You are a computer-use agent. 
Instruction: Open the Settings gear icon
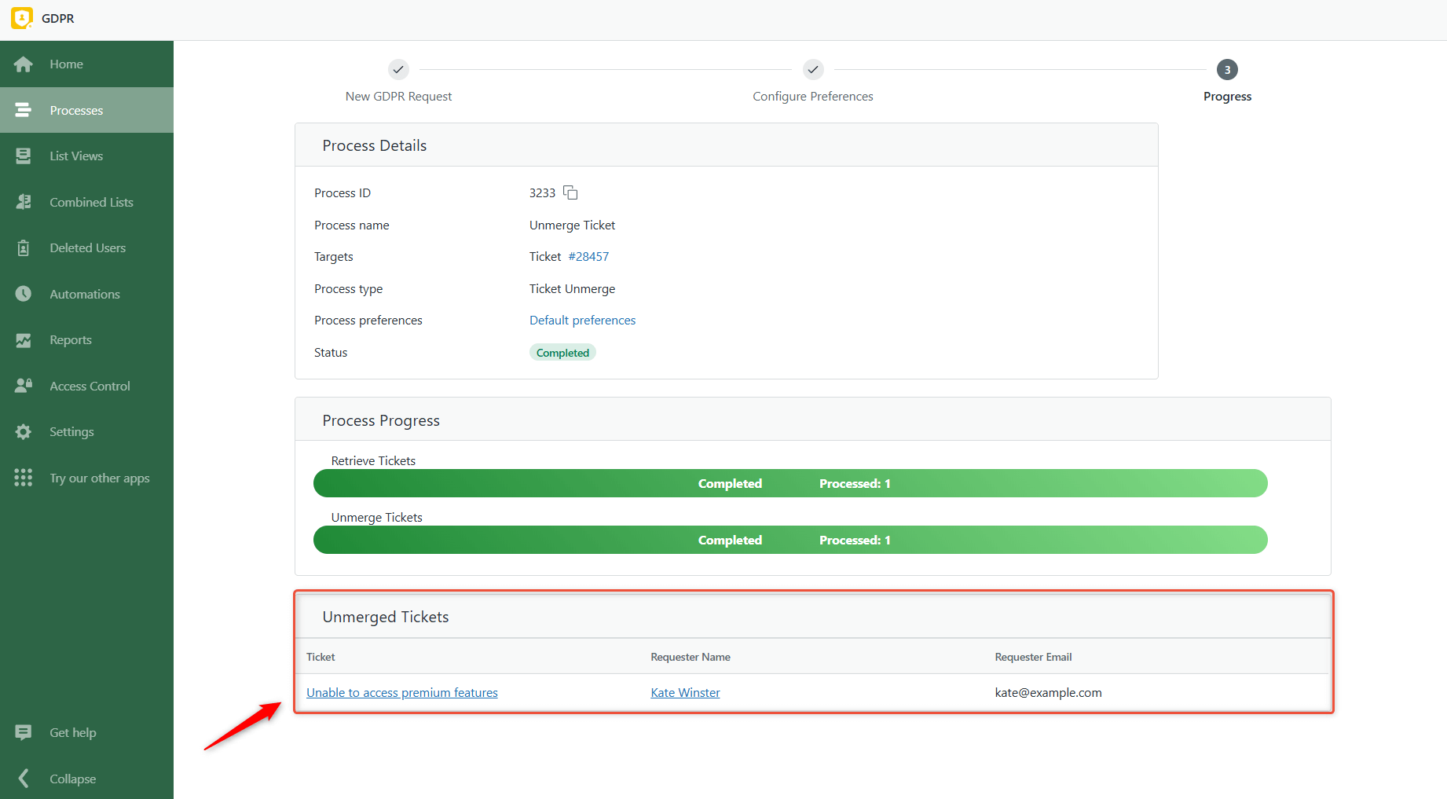[24, 432]
